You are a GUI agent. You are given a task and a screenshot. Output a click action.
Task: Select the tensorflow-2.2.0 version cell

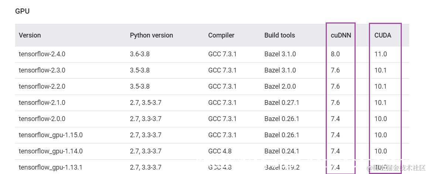(42, 86)
